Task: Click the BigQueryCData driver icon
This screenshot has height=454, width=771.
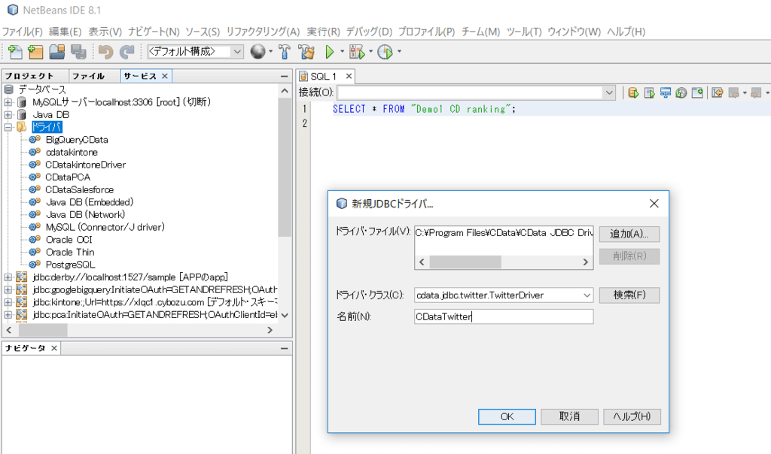Action: pos(35,139)
